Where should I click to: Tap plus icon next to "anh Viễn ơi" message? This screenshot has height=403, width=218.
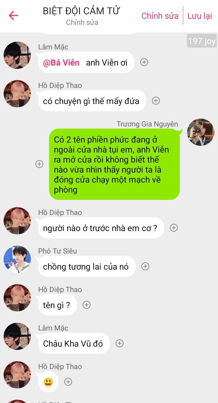click(144, 62)
